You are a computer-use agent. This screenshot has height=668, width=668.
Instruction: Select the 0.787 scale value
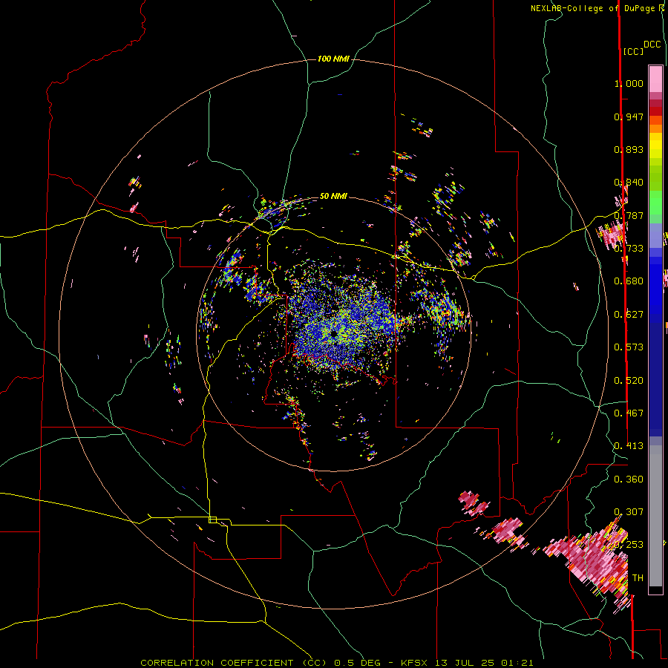tap(629, 215)
